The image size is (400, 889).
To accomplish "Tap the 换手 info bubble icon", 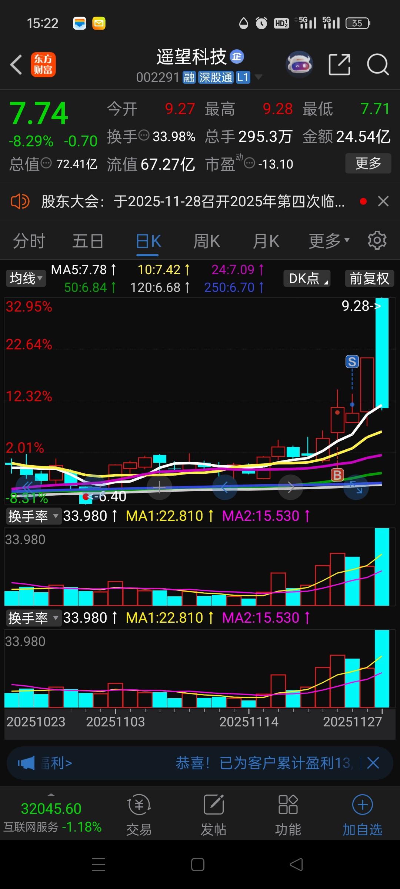I will point(144,136).
